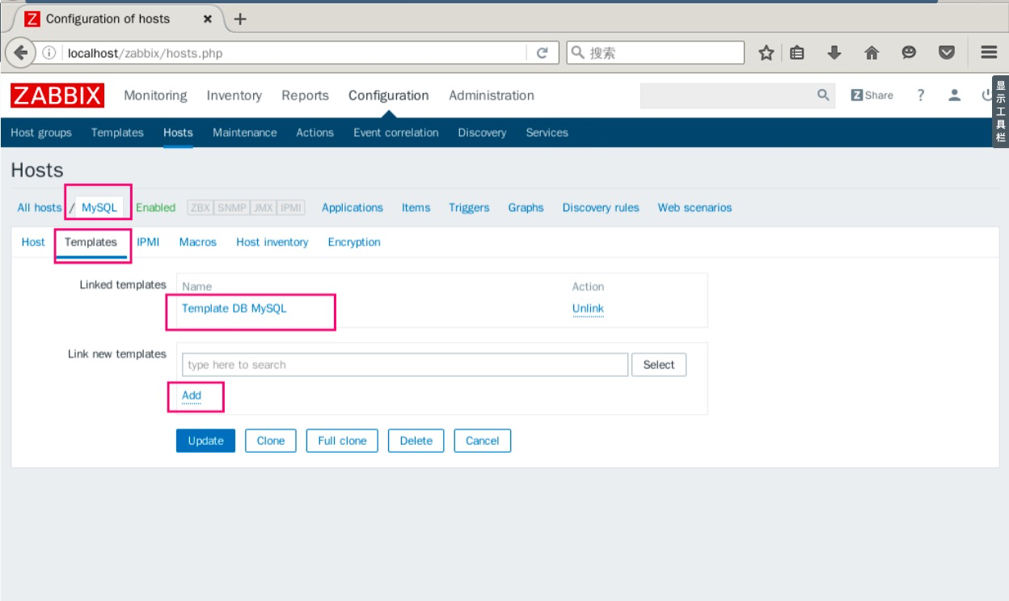Open the Monitoring menu in Zabbix
This screenshot has height=601, width=1009.
[x=154, y=95]
